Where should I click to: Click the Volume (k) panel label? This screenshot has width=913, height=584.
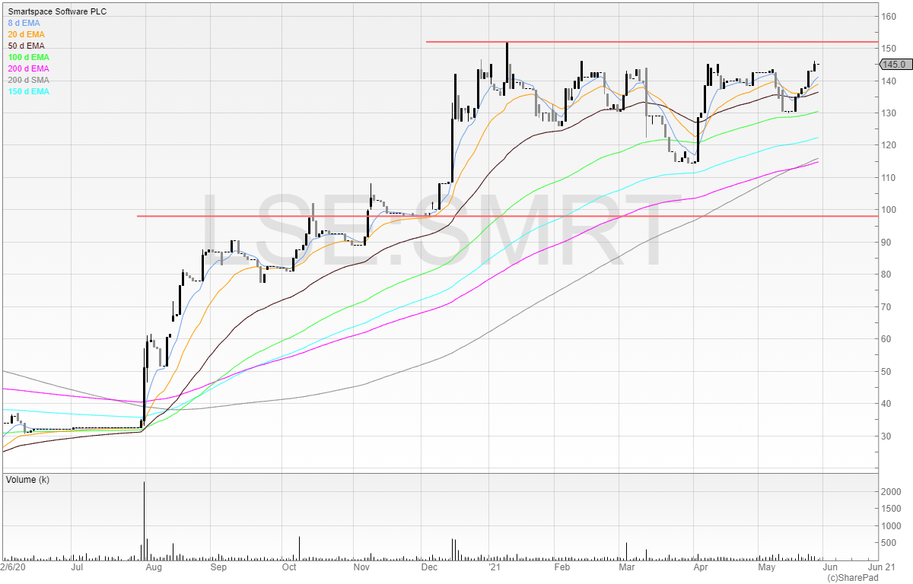click(x=29, y=481)
